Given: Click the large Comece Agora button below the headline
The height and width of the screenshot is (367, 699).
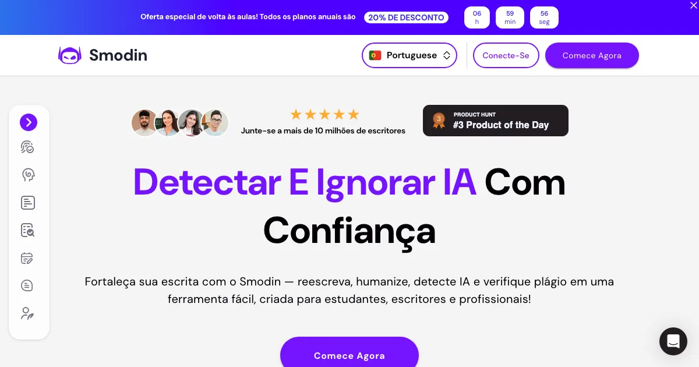Looking at the screenshot, I should [349, 352].
